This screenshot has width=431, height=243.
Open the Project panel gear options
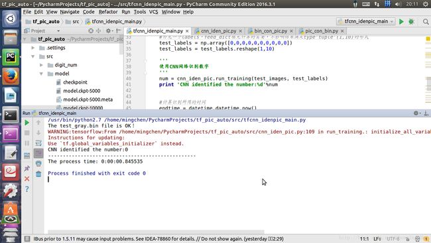[109, 31]
